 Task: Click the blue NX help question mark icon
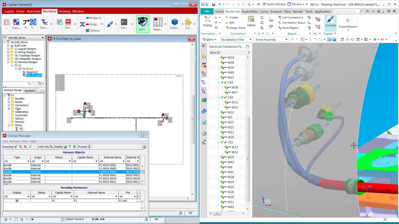tap(378, 11)
